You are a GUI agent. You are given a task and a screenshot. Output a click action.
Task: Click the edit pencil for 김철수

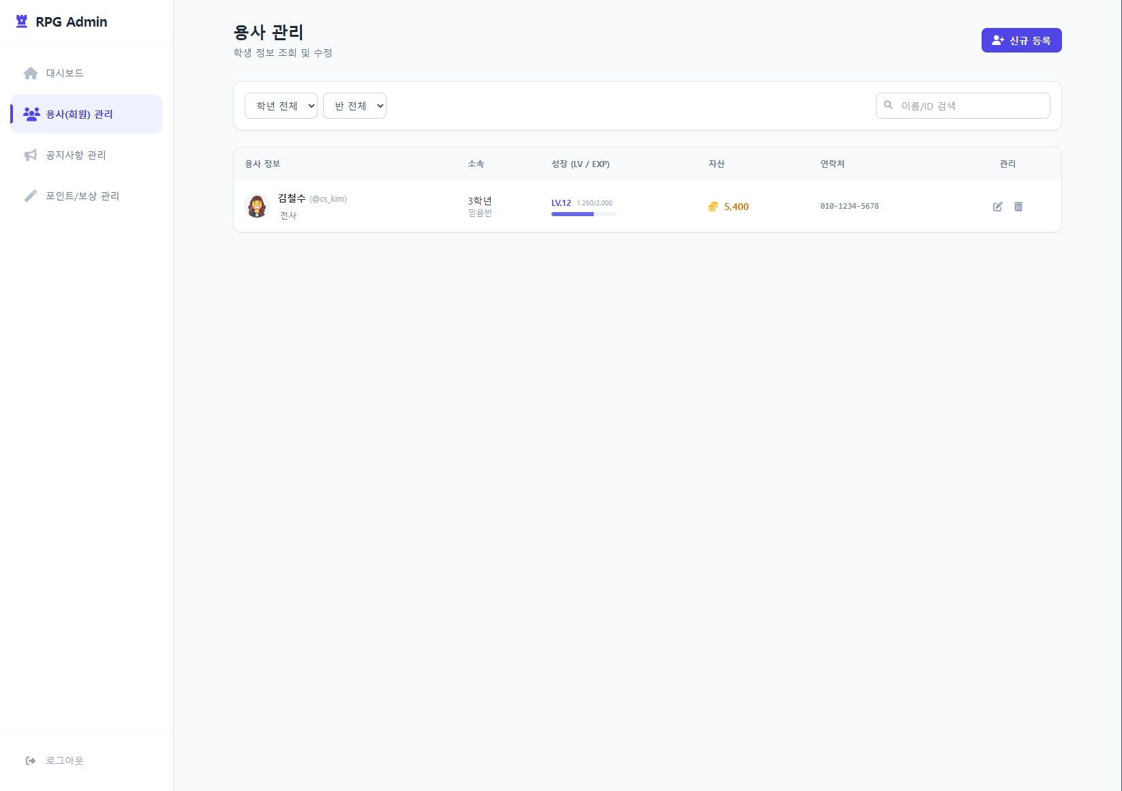click(x=997, y=206)
